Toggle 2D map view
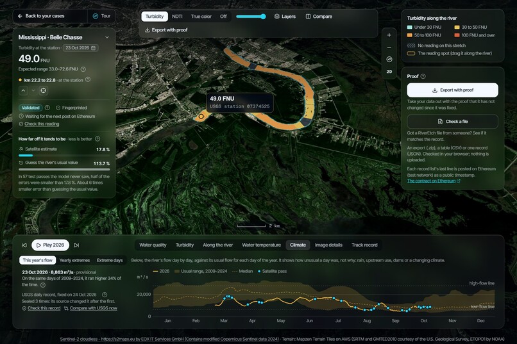The width and height of the screenshot is (517, 344). tap(389, 72)
